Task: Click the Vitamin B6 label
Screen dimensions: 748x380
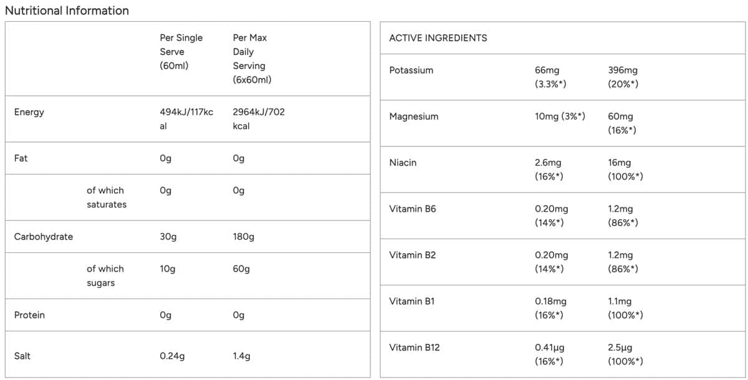Action: pos(412,209)
